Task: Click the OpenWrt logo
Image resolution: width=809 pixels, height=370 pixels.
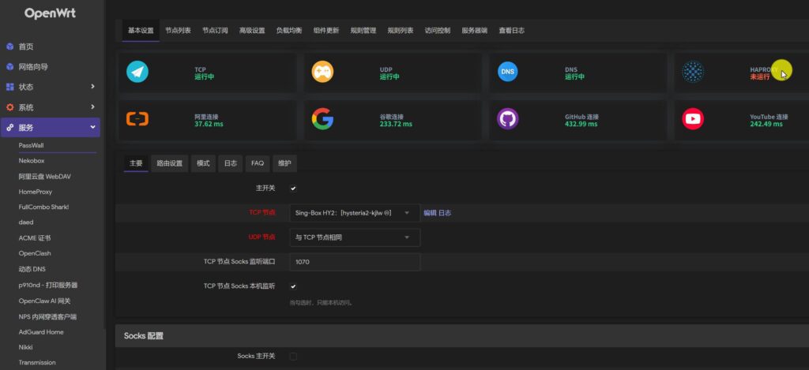Action: pos(50,14)
